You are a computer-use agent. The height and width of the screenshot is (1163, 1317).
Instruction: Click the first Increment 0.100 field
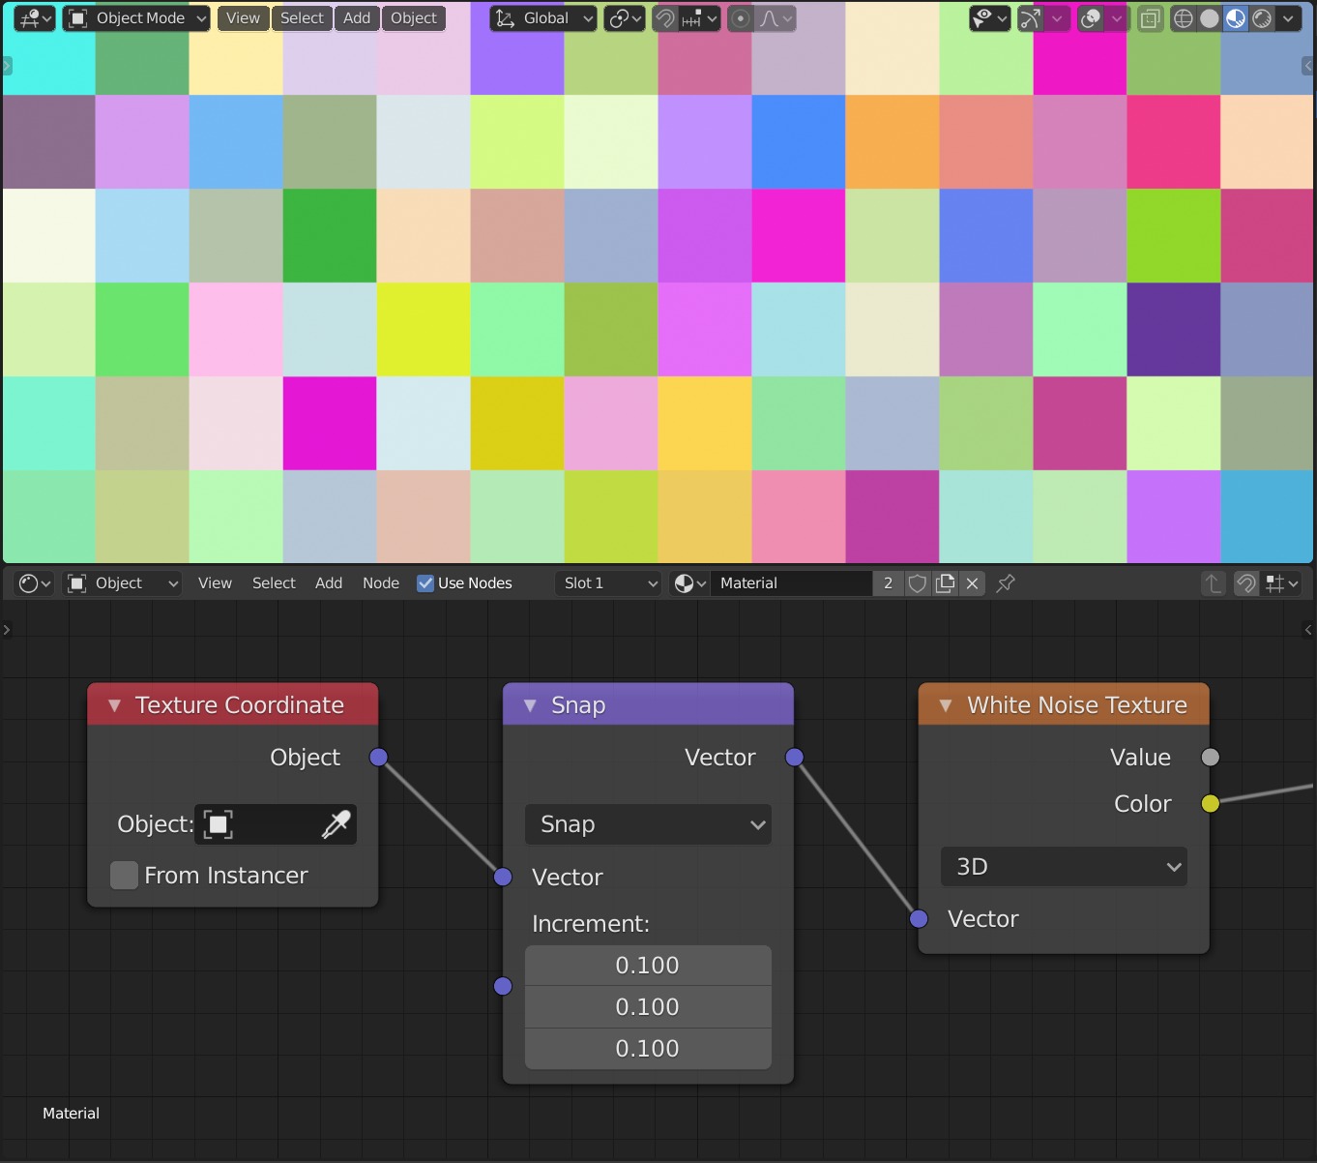[648, 966]
